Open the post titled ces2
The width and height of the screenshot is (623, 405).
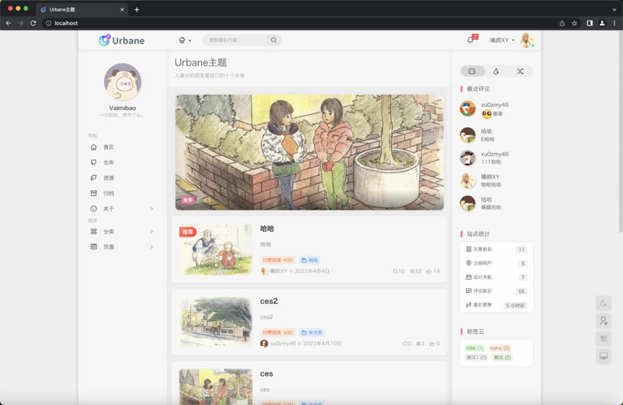tap(269, 301)
